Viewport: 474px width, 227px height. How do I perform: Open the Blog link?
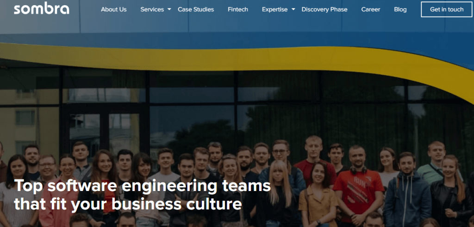click(x=400, y=9)
